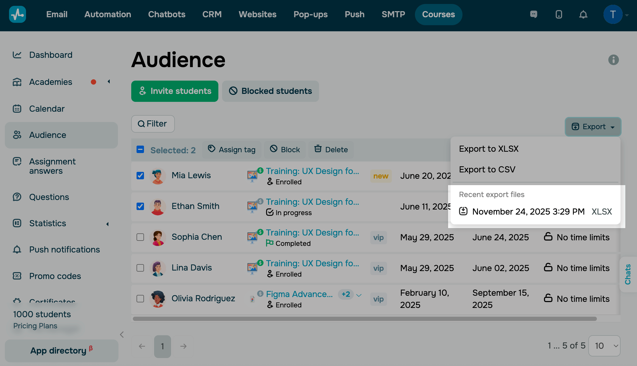Click the SendPulse logo icon
This screenshot has width=637, height=366.
coord(18,14)
